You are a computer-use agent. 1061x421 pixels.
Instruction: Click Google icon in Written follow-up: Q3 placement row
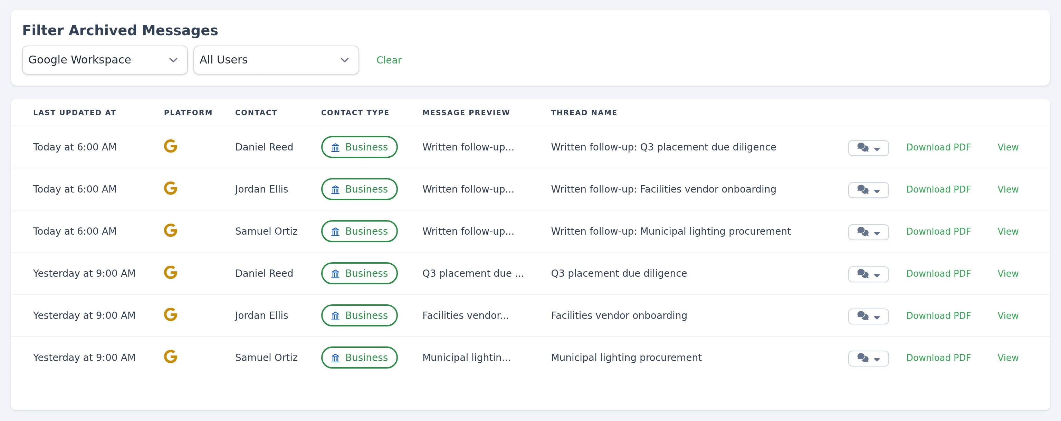(171, 146)
